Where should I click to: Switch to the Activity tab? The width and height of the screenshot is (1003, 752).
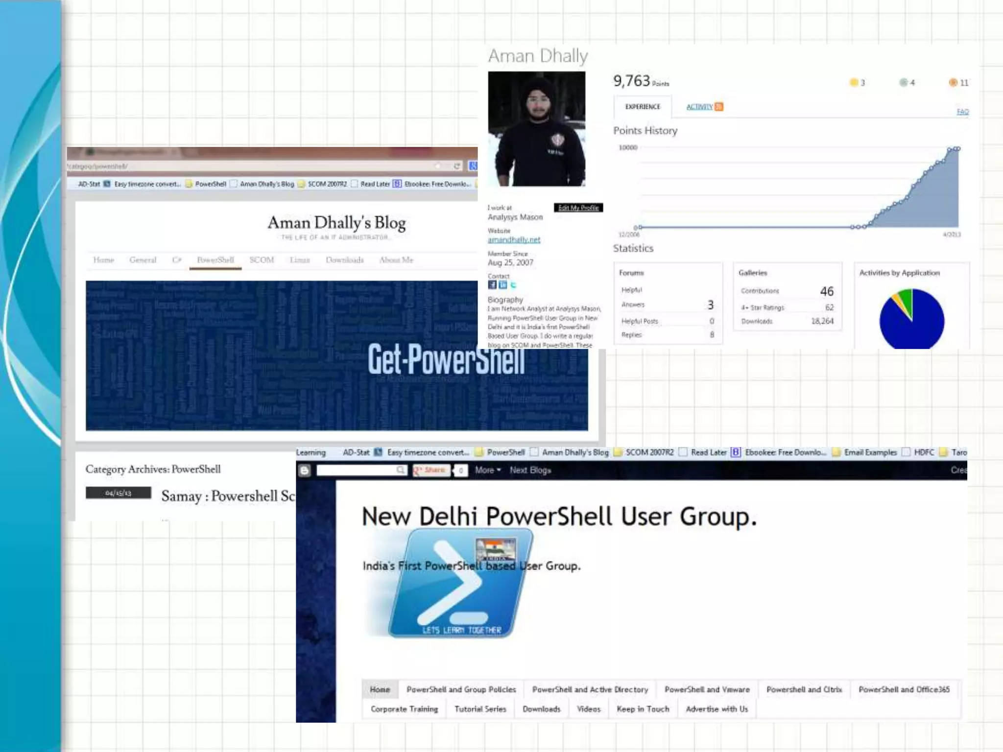699,107
